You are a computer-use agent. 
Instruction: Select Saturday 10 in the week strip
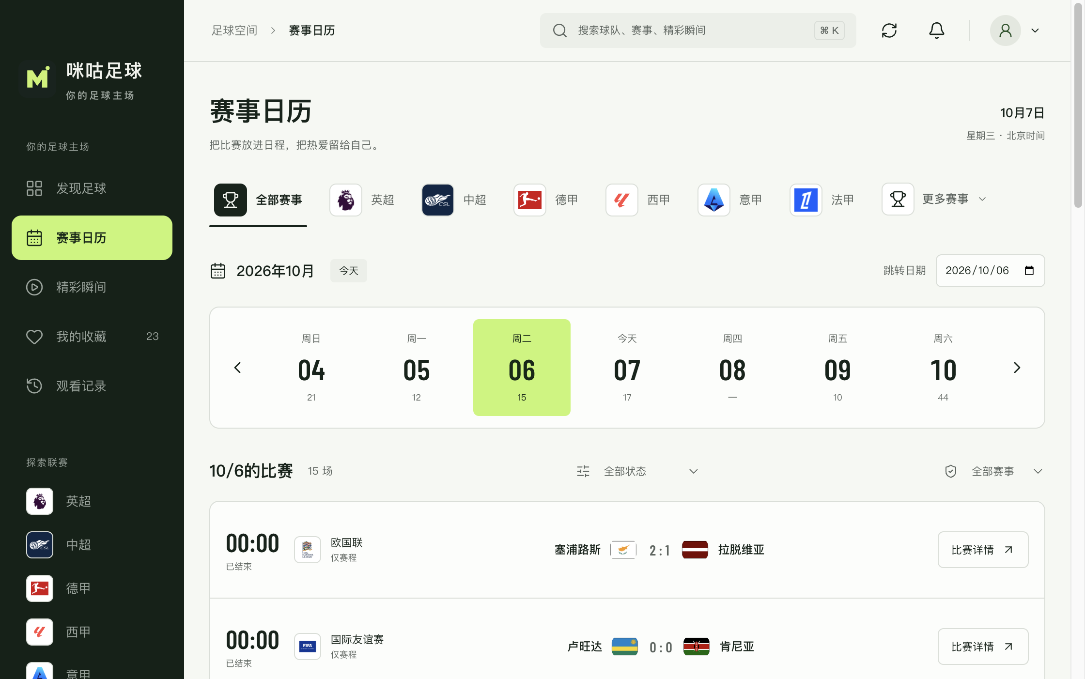click(943, 368)
